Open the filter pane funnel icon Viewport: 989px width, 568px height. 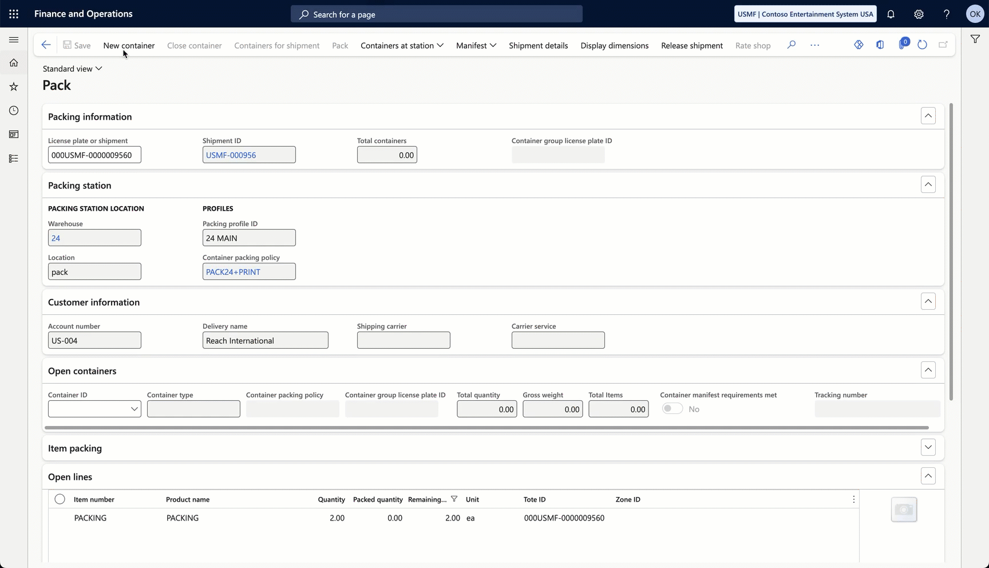tap(975, 39)
